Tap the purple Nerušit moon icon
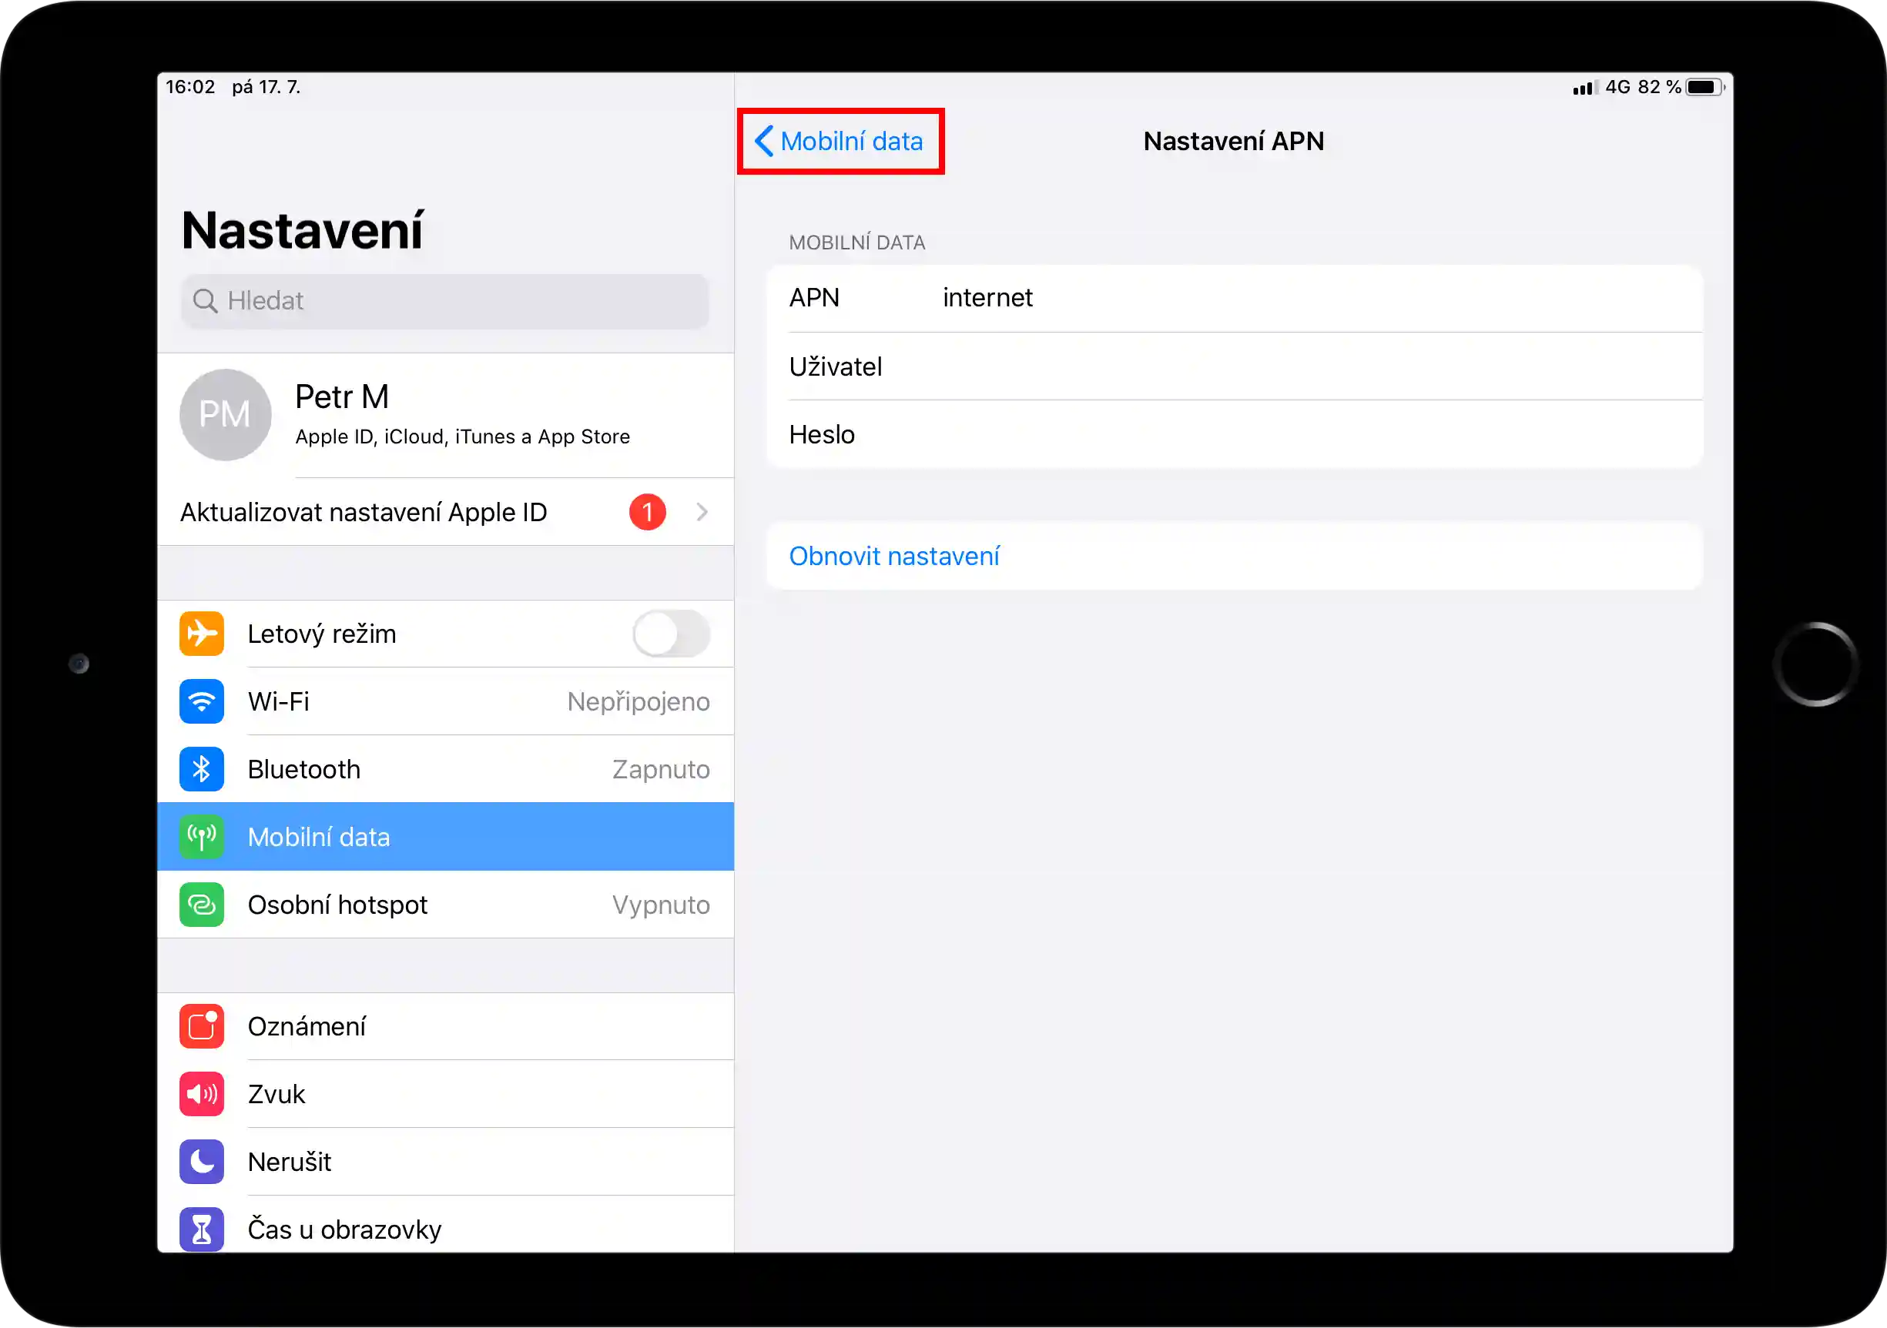This screenshot has height=1328, width=1887. click(201, 1161)
